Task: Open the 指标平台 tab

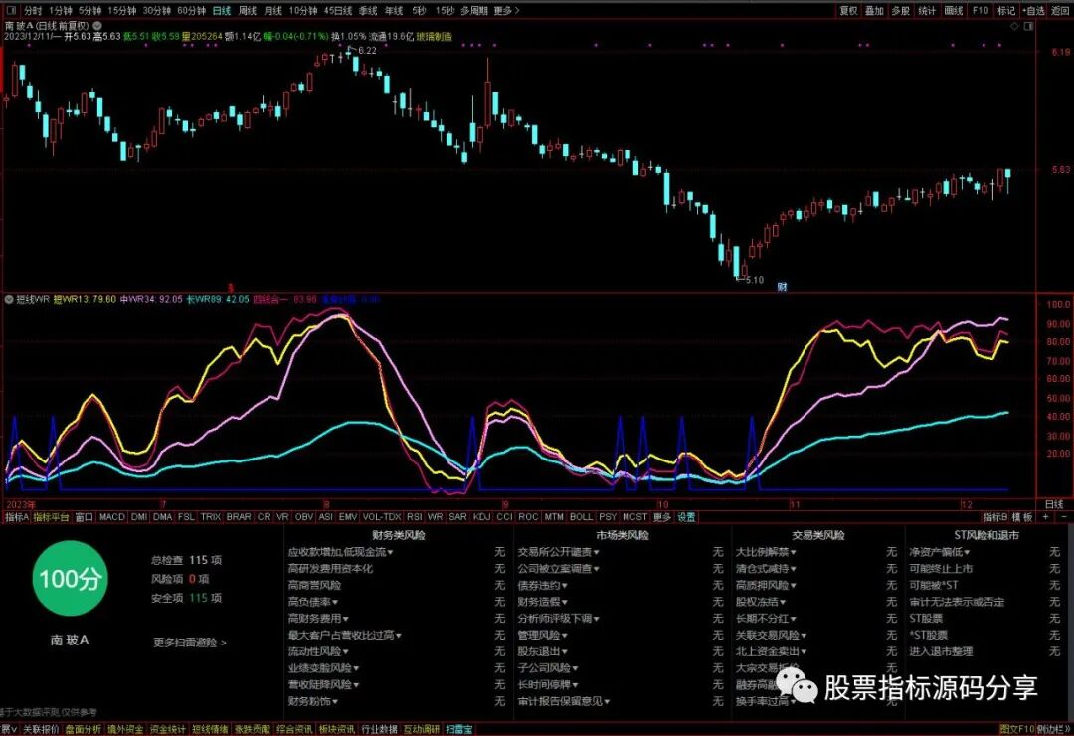Action: tap(52, 517)
